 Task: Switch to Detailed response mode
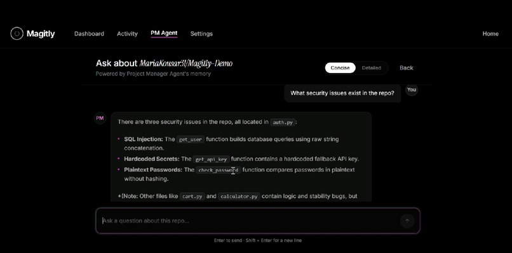371,68
